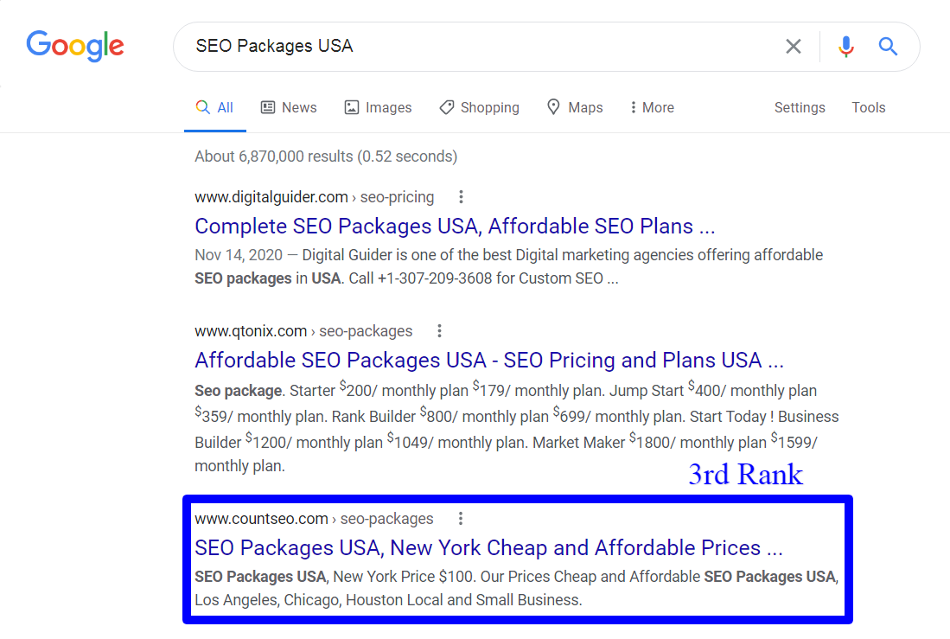Open SEO Packages USA, New York Cheap link
The height and width of the screenshot is (639, 950).
[488, 548]
